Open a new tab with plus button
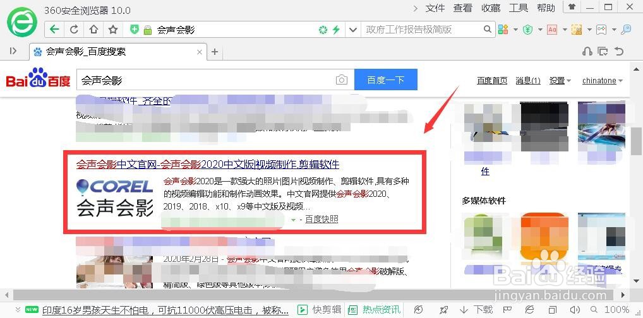Image resolution: width=643 pixels, height=318 pixels. click(215, 52)
